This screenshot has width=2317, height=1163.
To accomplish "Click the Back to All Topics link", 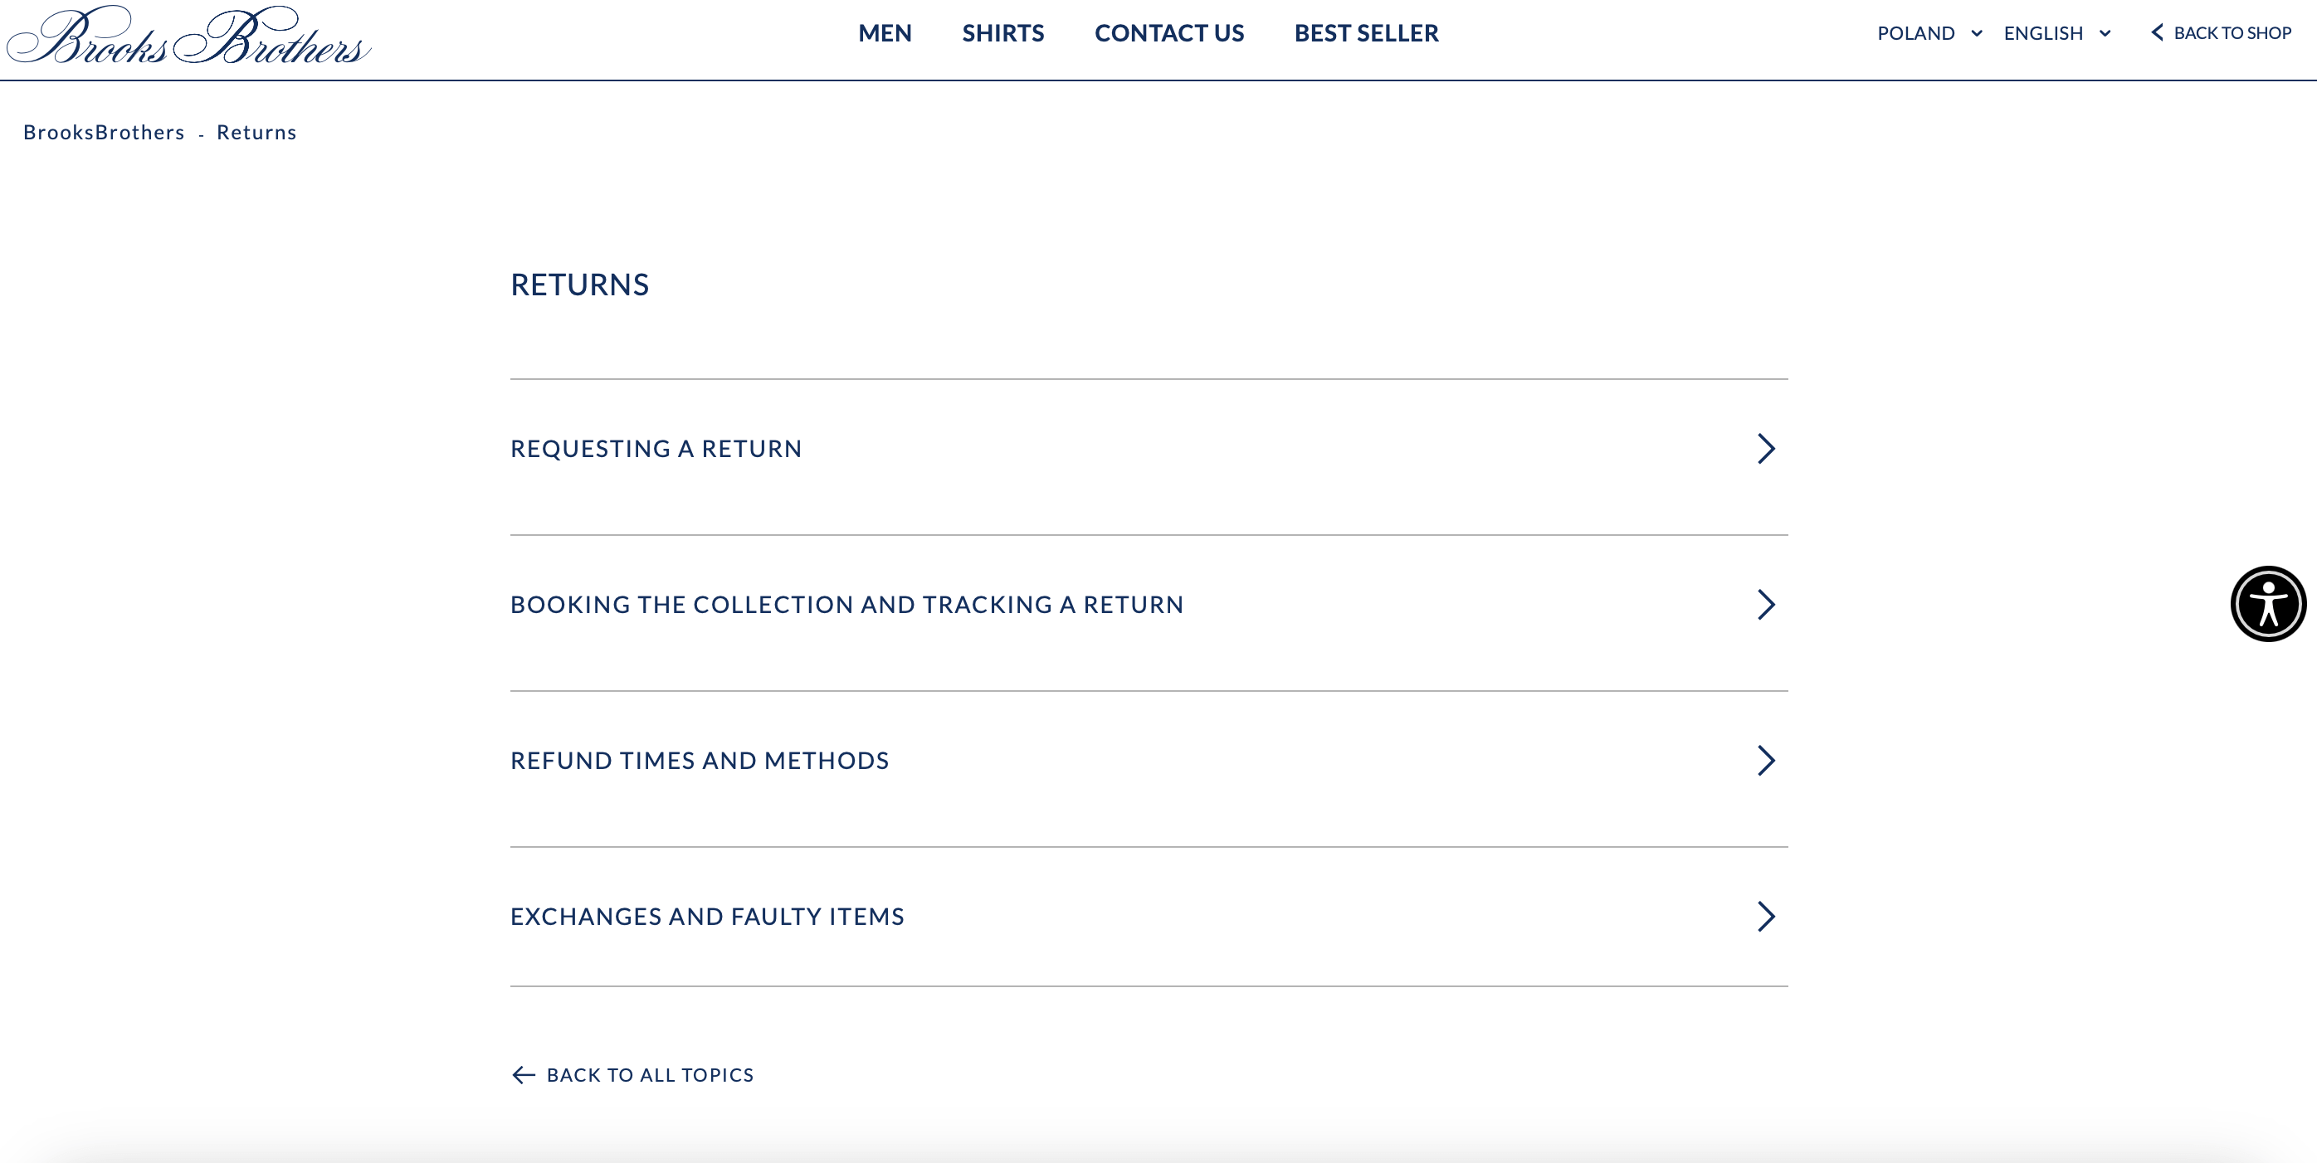I will (x=632, y=1075).
